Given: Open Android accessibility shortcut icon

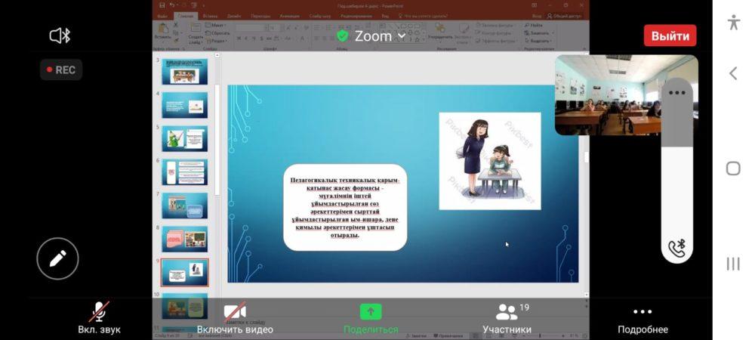Looking at the screenshot, I should 733,22.
